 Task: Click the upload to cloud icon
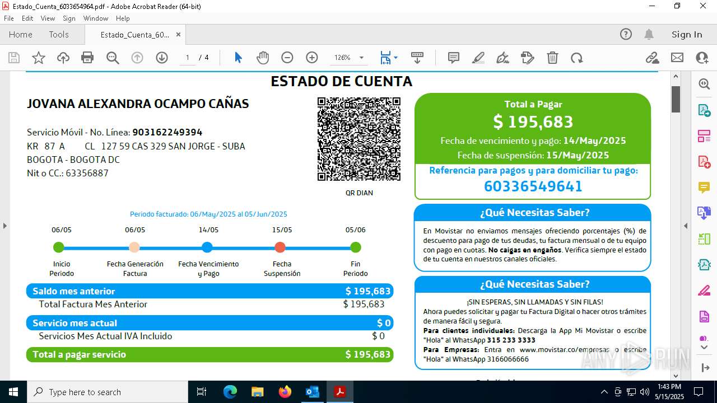point(63,58)
